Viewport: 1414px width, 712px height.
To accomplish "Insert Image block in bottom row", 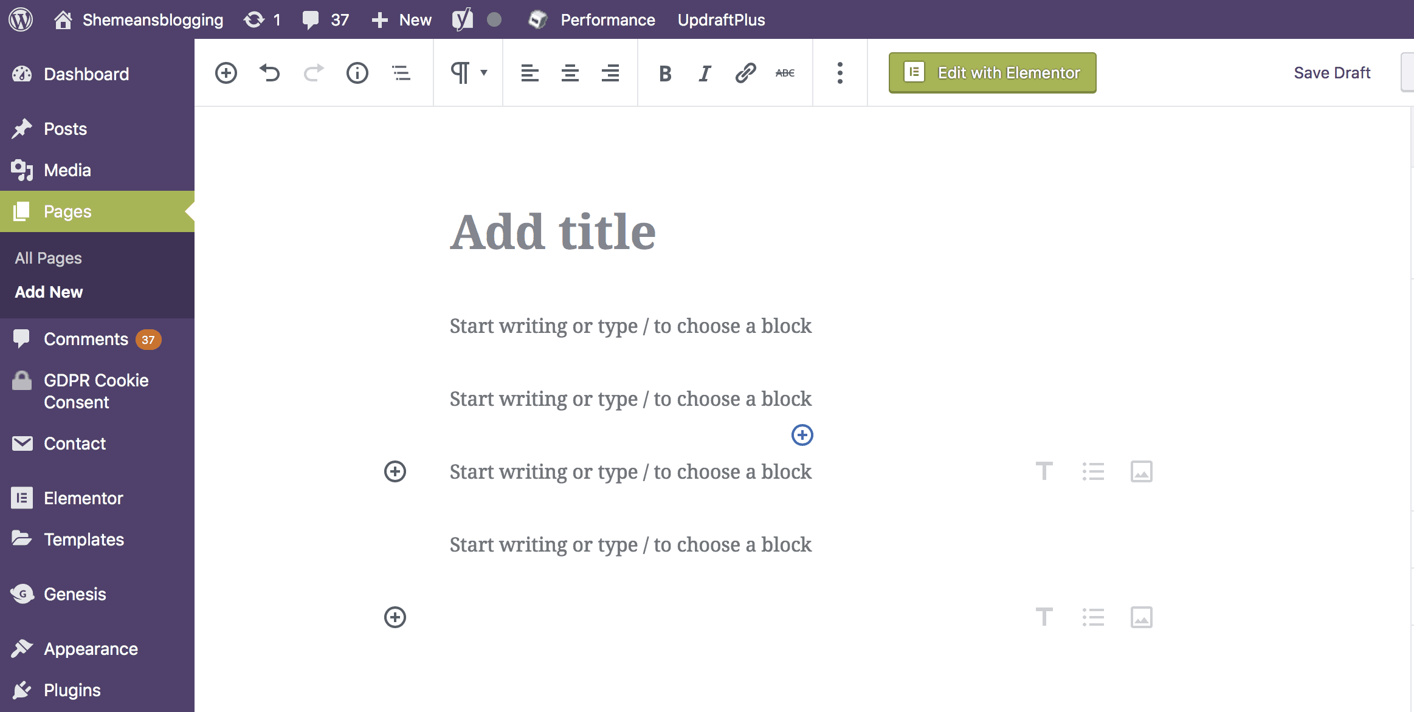I will point(1142,617).
